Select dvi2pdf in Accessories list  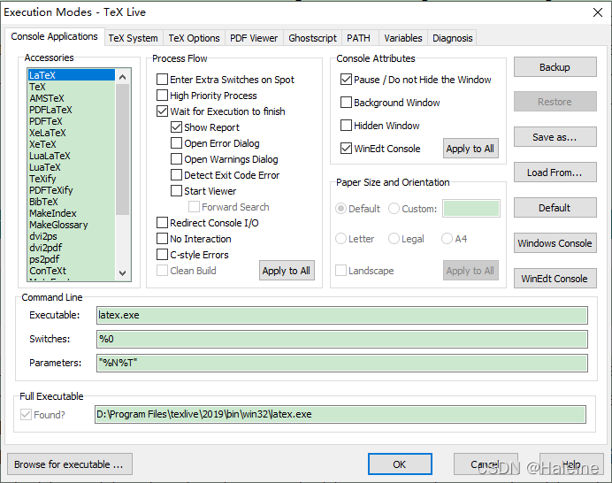coord(72,248)
